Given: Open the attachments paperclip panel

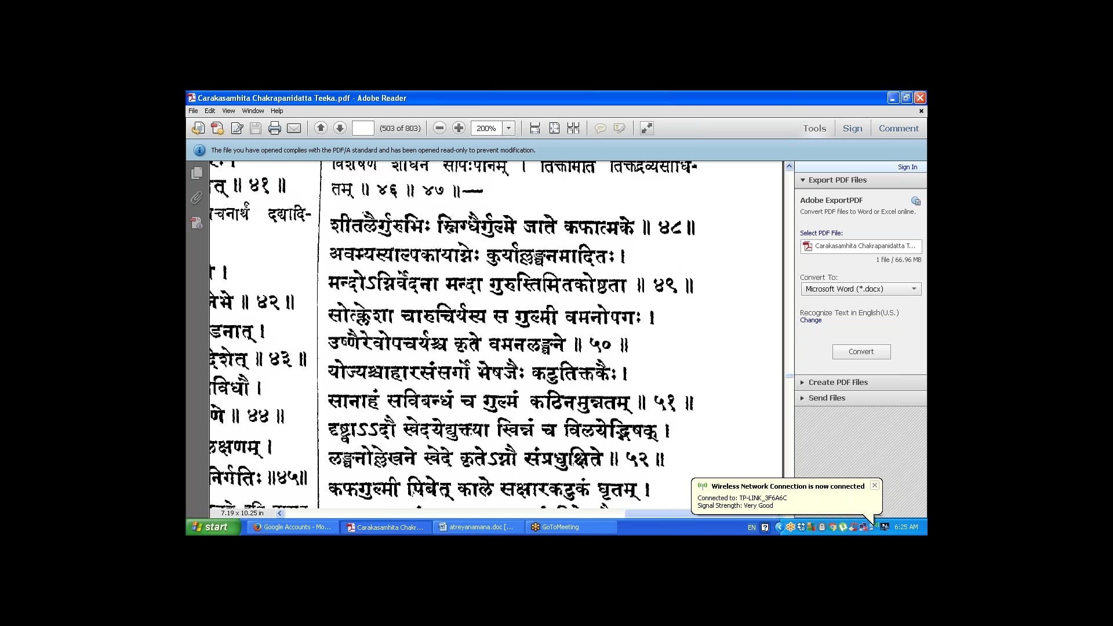Looking at the screenshot, I should point(197,198).
